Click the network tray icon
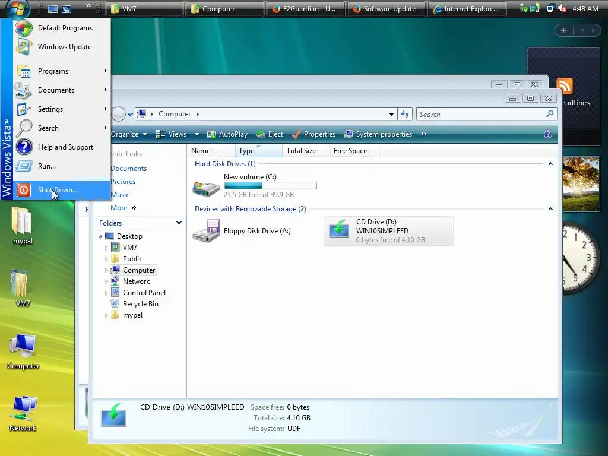This screenshot has width=608, height=456. (x=550, y=8)
